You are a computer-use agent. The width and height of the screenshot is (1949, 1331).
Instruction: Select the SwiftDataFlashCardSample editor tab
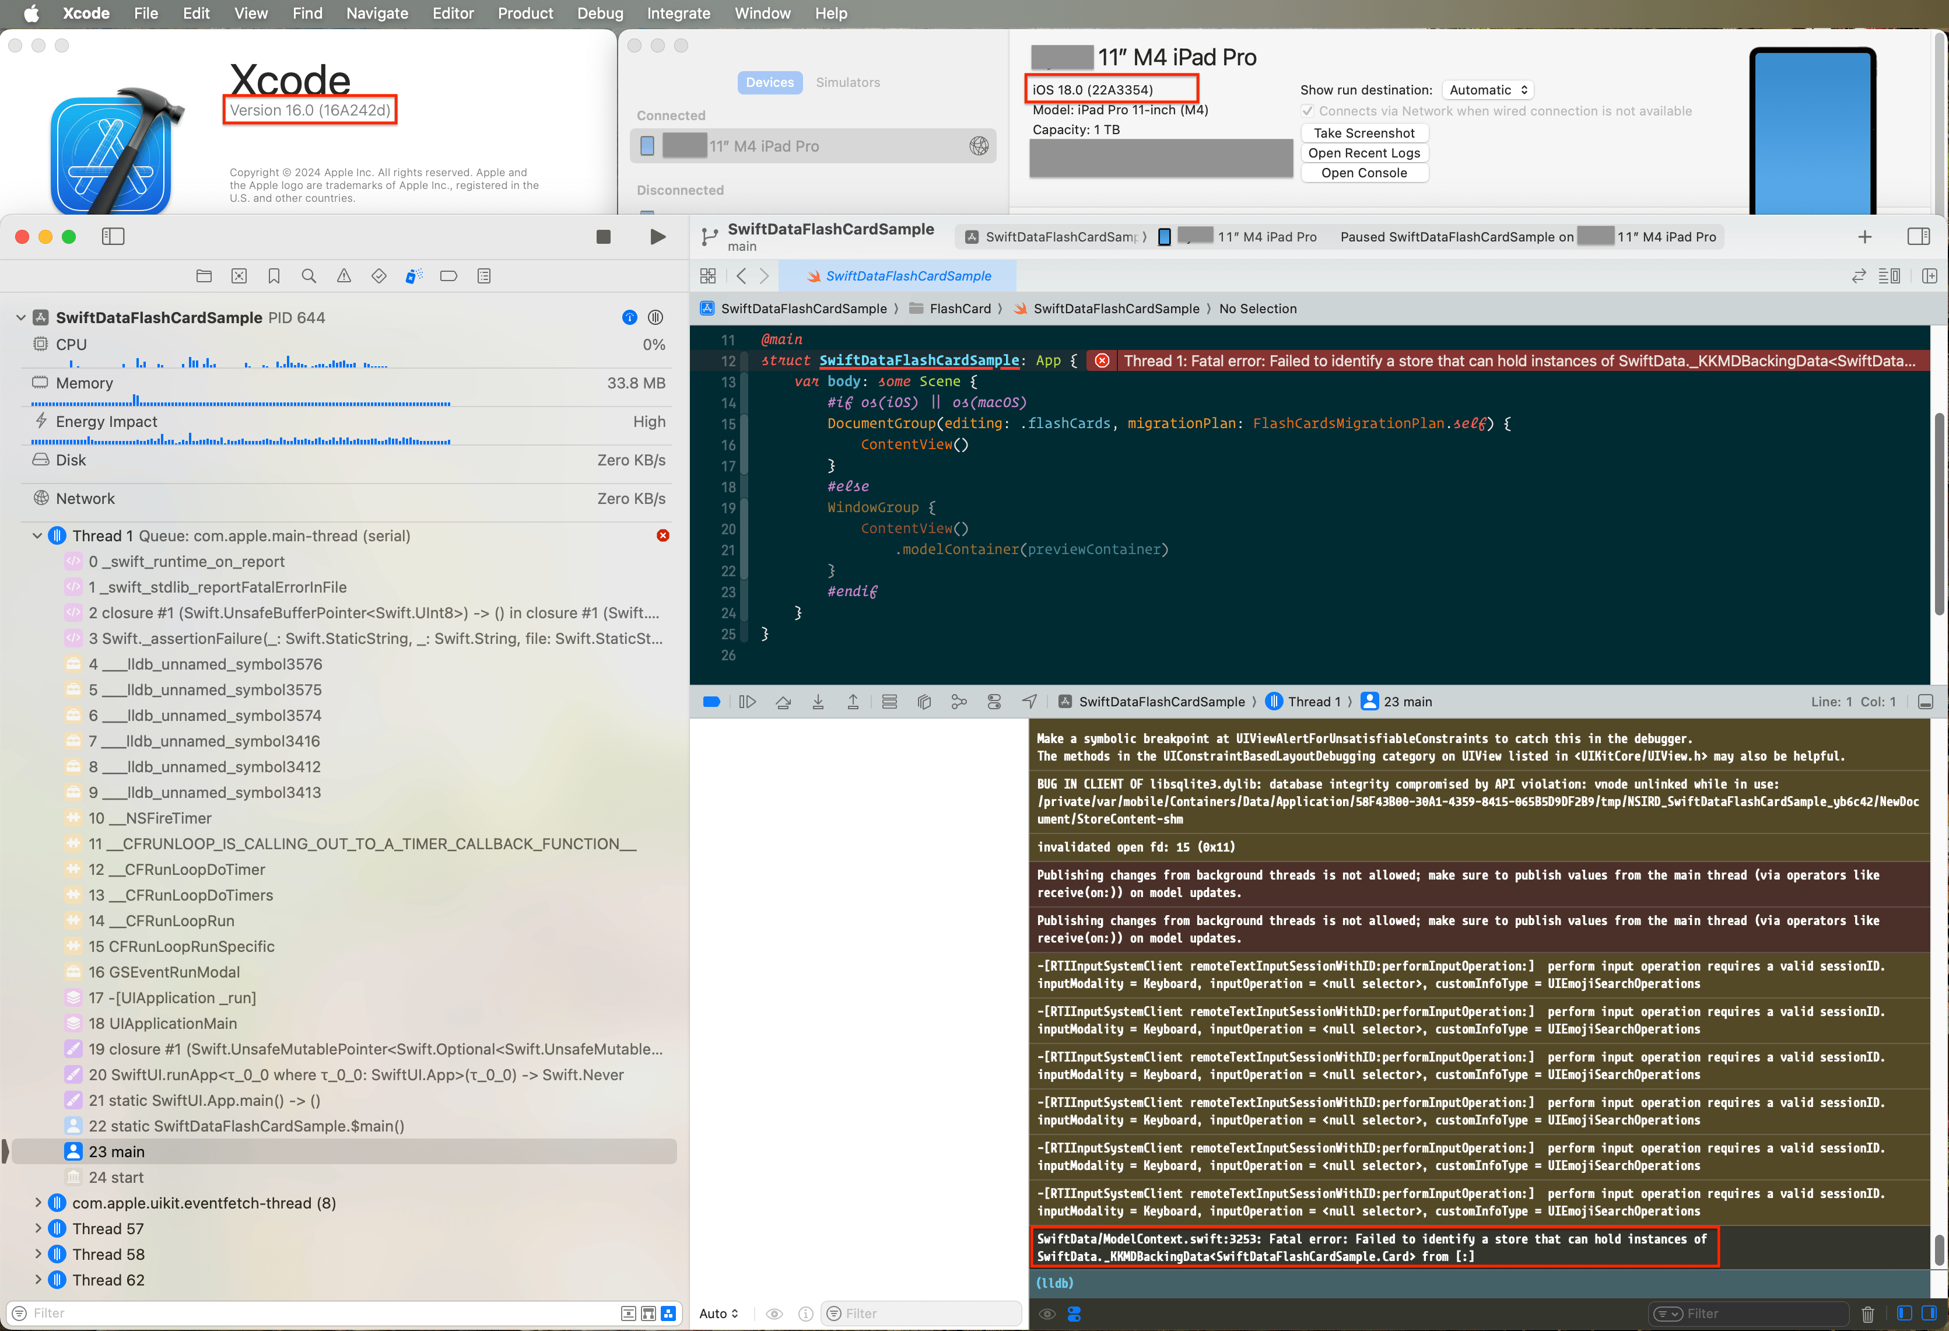898,276
